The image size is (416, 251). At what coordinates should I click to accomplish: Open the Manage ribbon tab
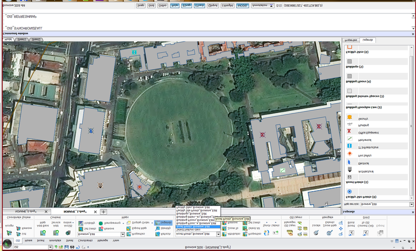(x=102, y=241)
